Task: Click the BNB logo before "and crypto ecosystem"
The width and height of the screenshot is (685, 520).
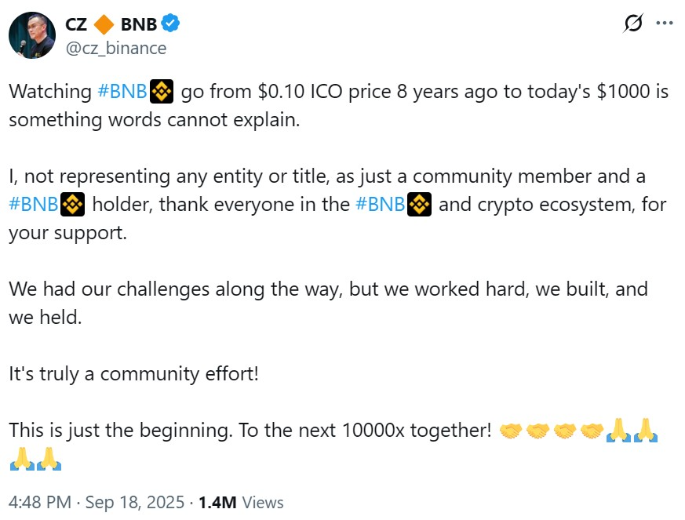Action: point(420,205)
